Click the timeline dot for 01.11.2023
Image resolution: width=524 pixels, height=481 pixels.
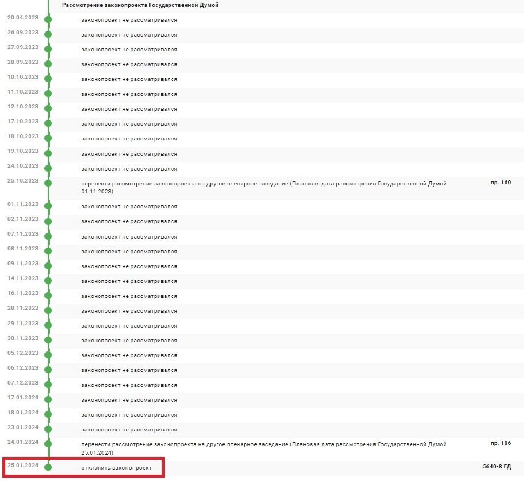pos(48,206)
